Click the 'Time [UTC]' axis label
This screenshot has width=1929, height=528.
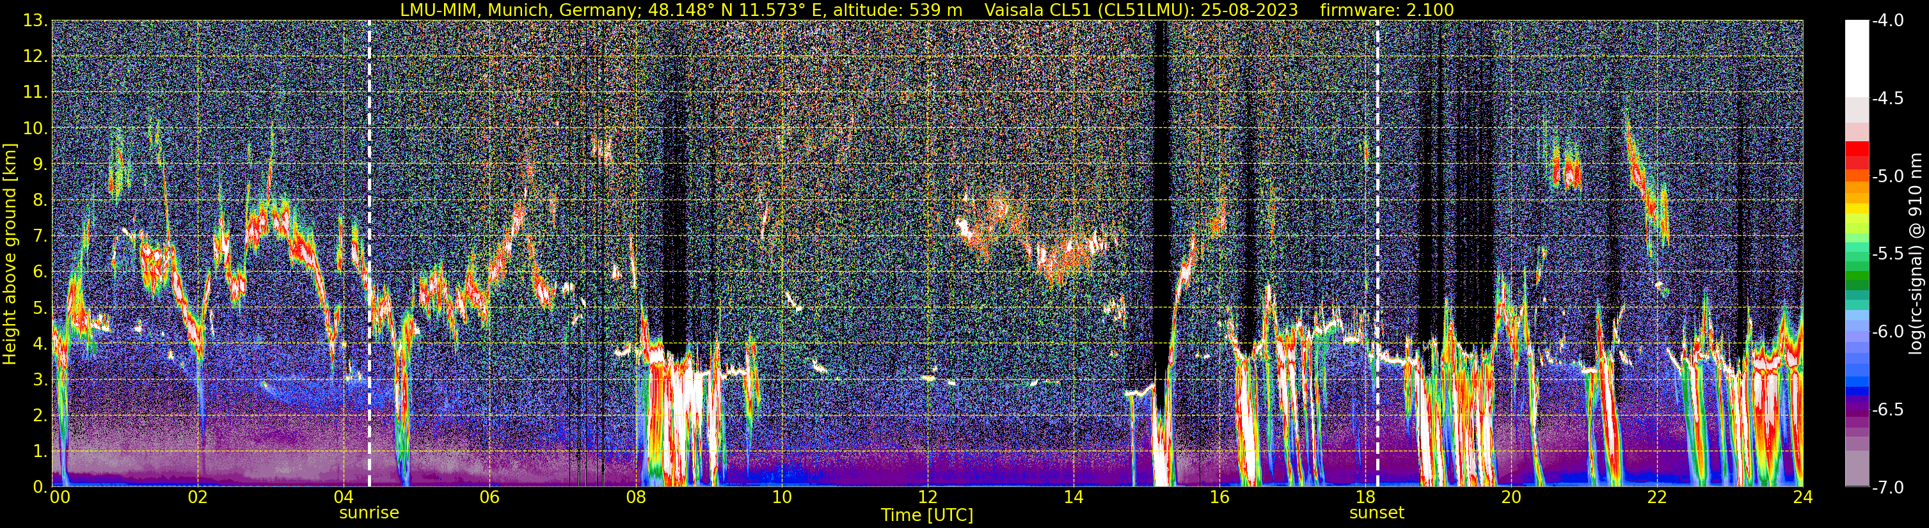point(927,515)
